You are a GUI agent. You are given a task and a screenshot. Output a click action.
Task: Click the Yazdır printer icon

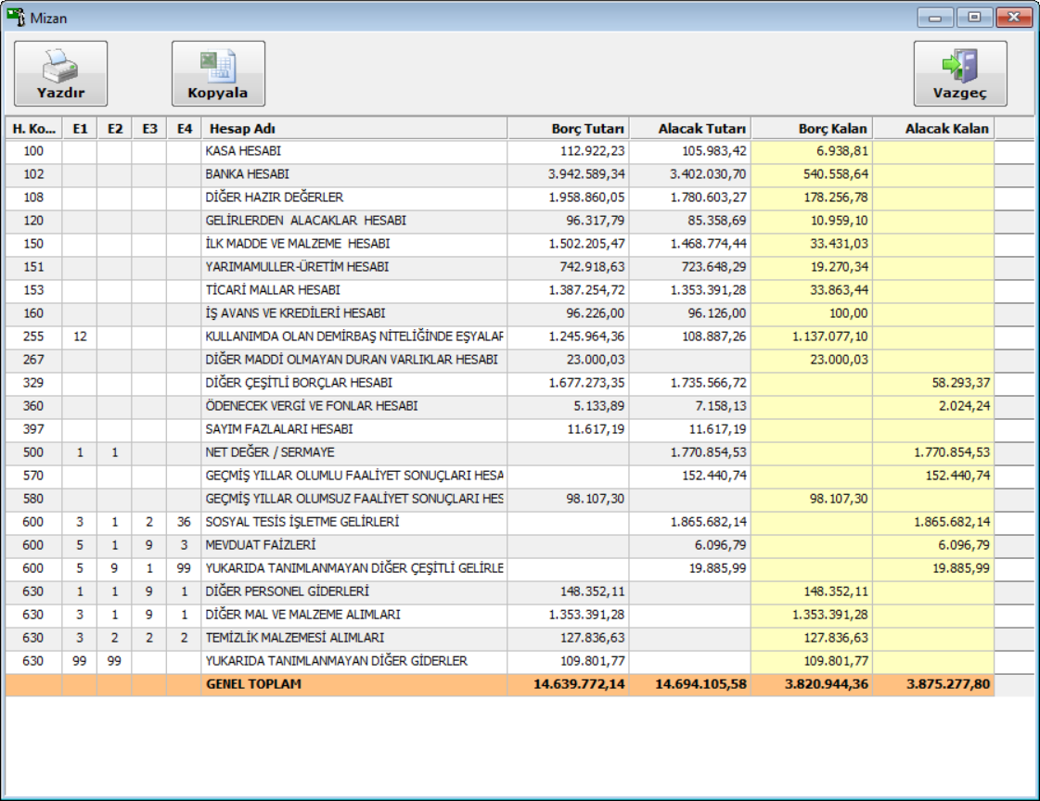click(60, 65)
